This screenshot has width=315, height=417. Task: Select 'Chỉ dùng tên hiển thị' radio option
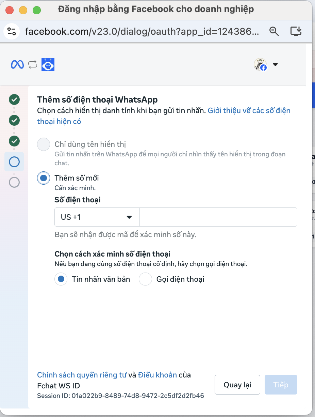click(44, 144)
